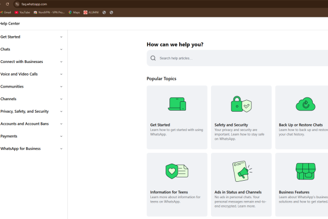Click the Business Features storefront icon
Image resolution: width=328 pixels, height=219 pixels.
tap(306, 171)
